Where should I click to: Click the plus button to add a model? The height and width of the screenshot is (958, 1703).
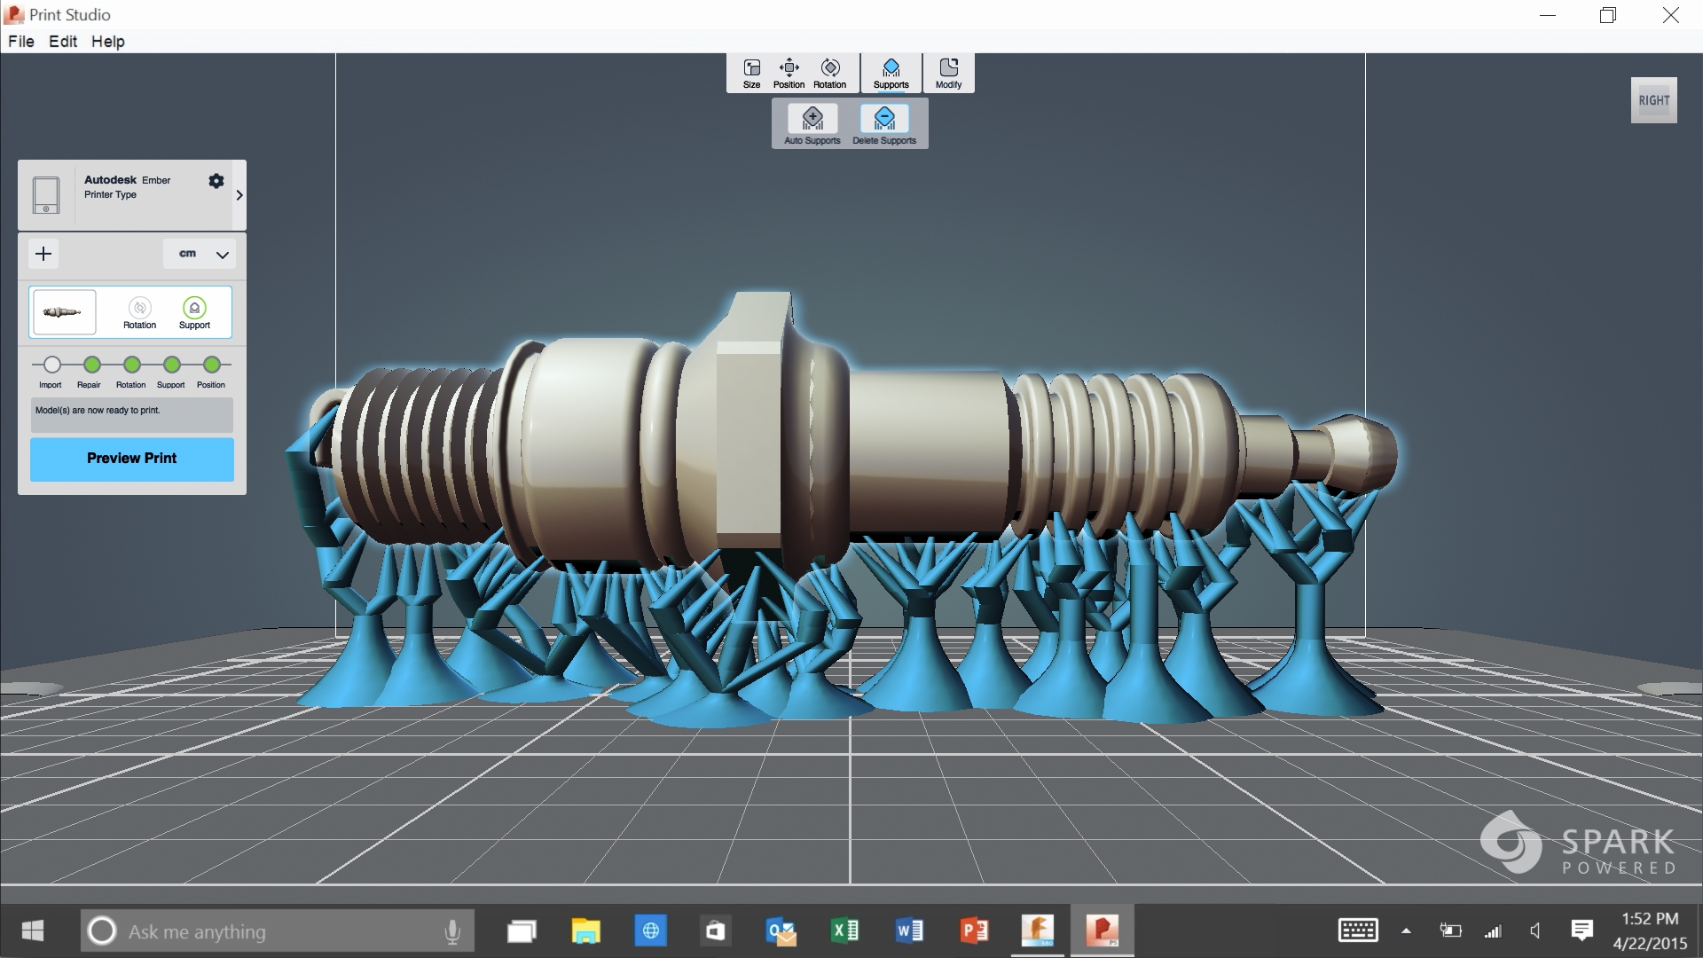(x=43, y=254)
